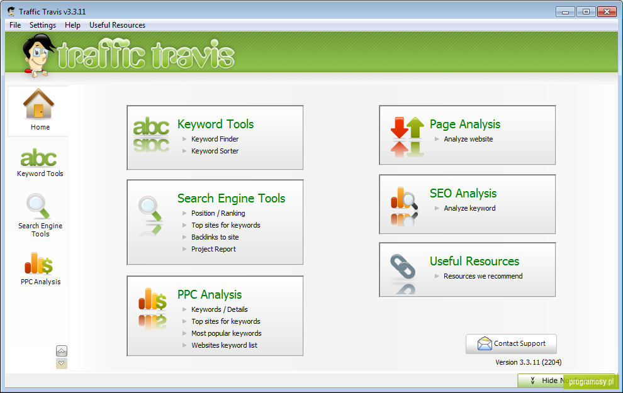This screenshot has width=623, height=393.
Task: Open the Help menu
Action: (x=72, y=25)
